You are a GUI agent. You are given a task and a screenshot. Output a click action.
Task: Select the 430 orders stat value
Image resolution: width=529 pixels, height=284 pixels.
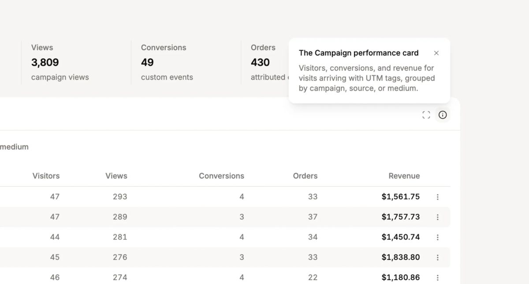tap(260, 63)
